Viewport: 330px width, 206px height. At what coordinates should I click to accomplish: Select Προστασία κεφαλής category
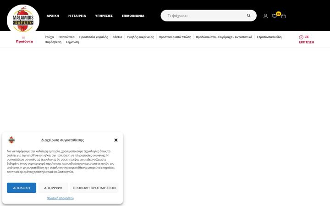click(93, 37)
